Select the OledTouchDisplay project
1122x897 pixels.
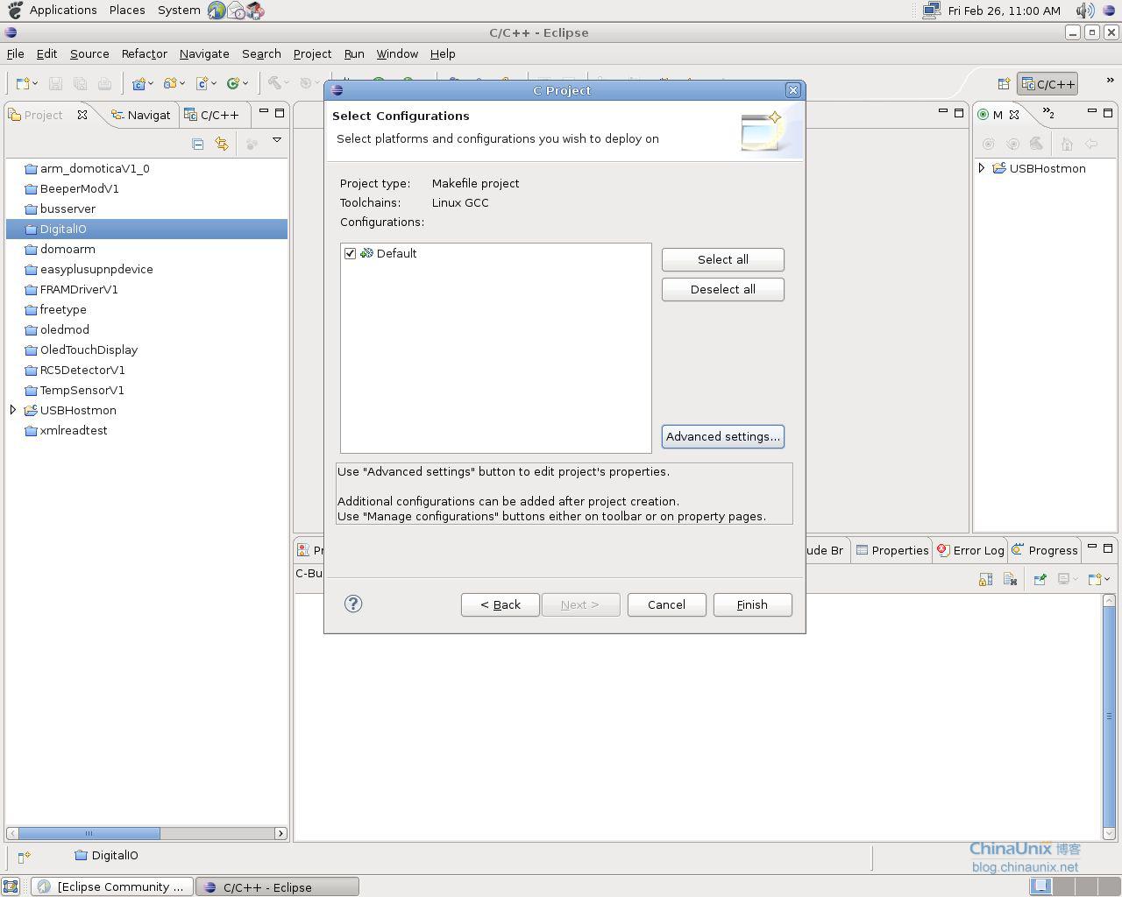point(89,350)
